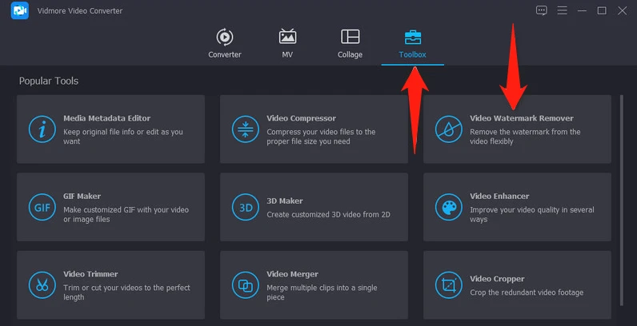Click the Video Merger icon
The width and height of the screenshot is (637, 326).
pyautogui.click(x=246, y=285)
